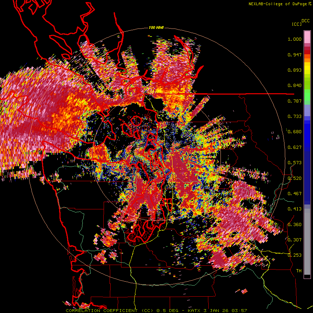Screen dimensions: 313x313
Task: Click the 100 NMI range ring label
Action: point(156,27)
